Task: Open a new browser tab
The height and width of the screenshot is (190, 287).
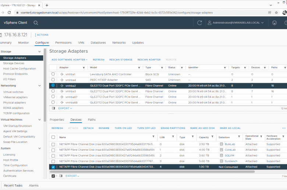Action: point(47,5)
